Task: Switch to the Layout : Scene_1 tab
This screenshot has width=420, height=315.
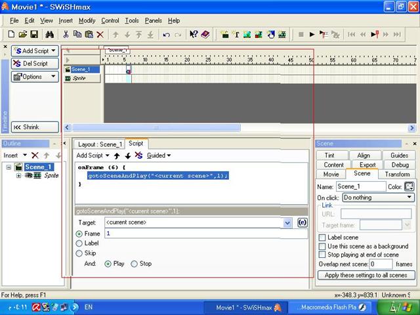Action: pyautogui.click(x=100, y=144)
